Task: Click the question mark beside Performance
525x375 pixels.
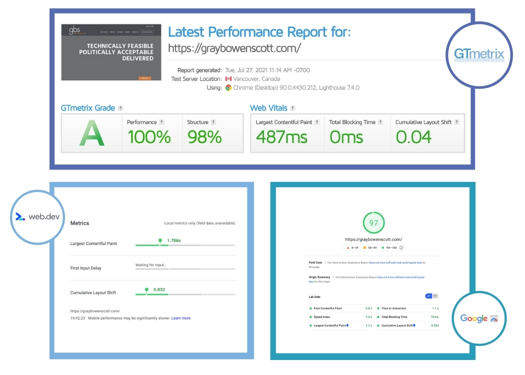Action: 161,122
